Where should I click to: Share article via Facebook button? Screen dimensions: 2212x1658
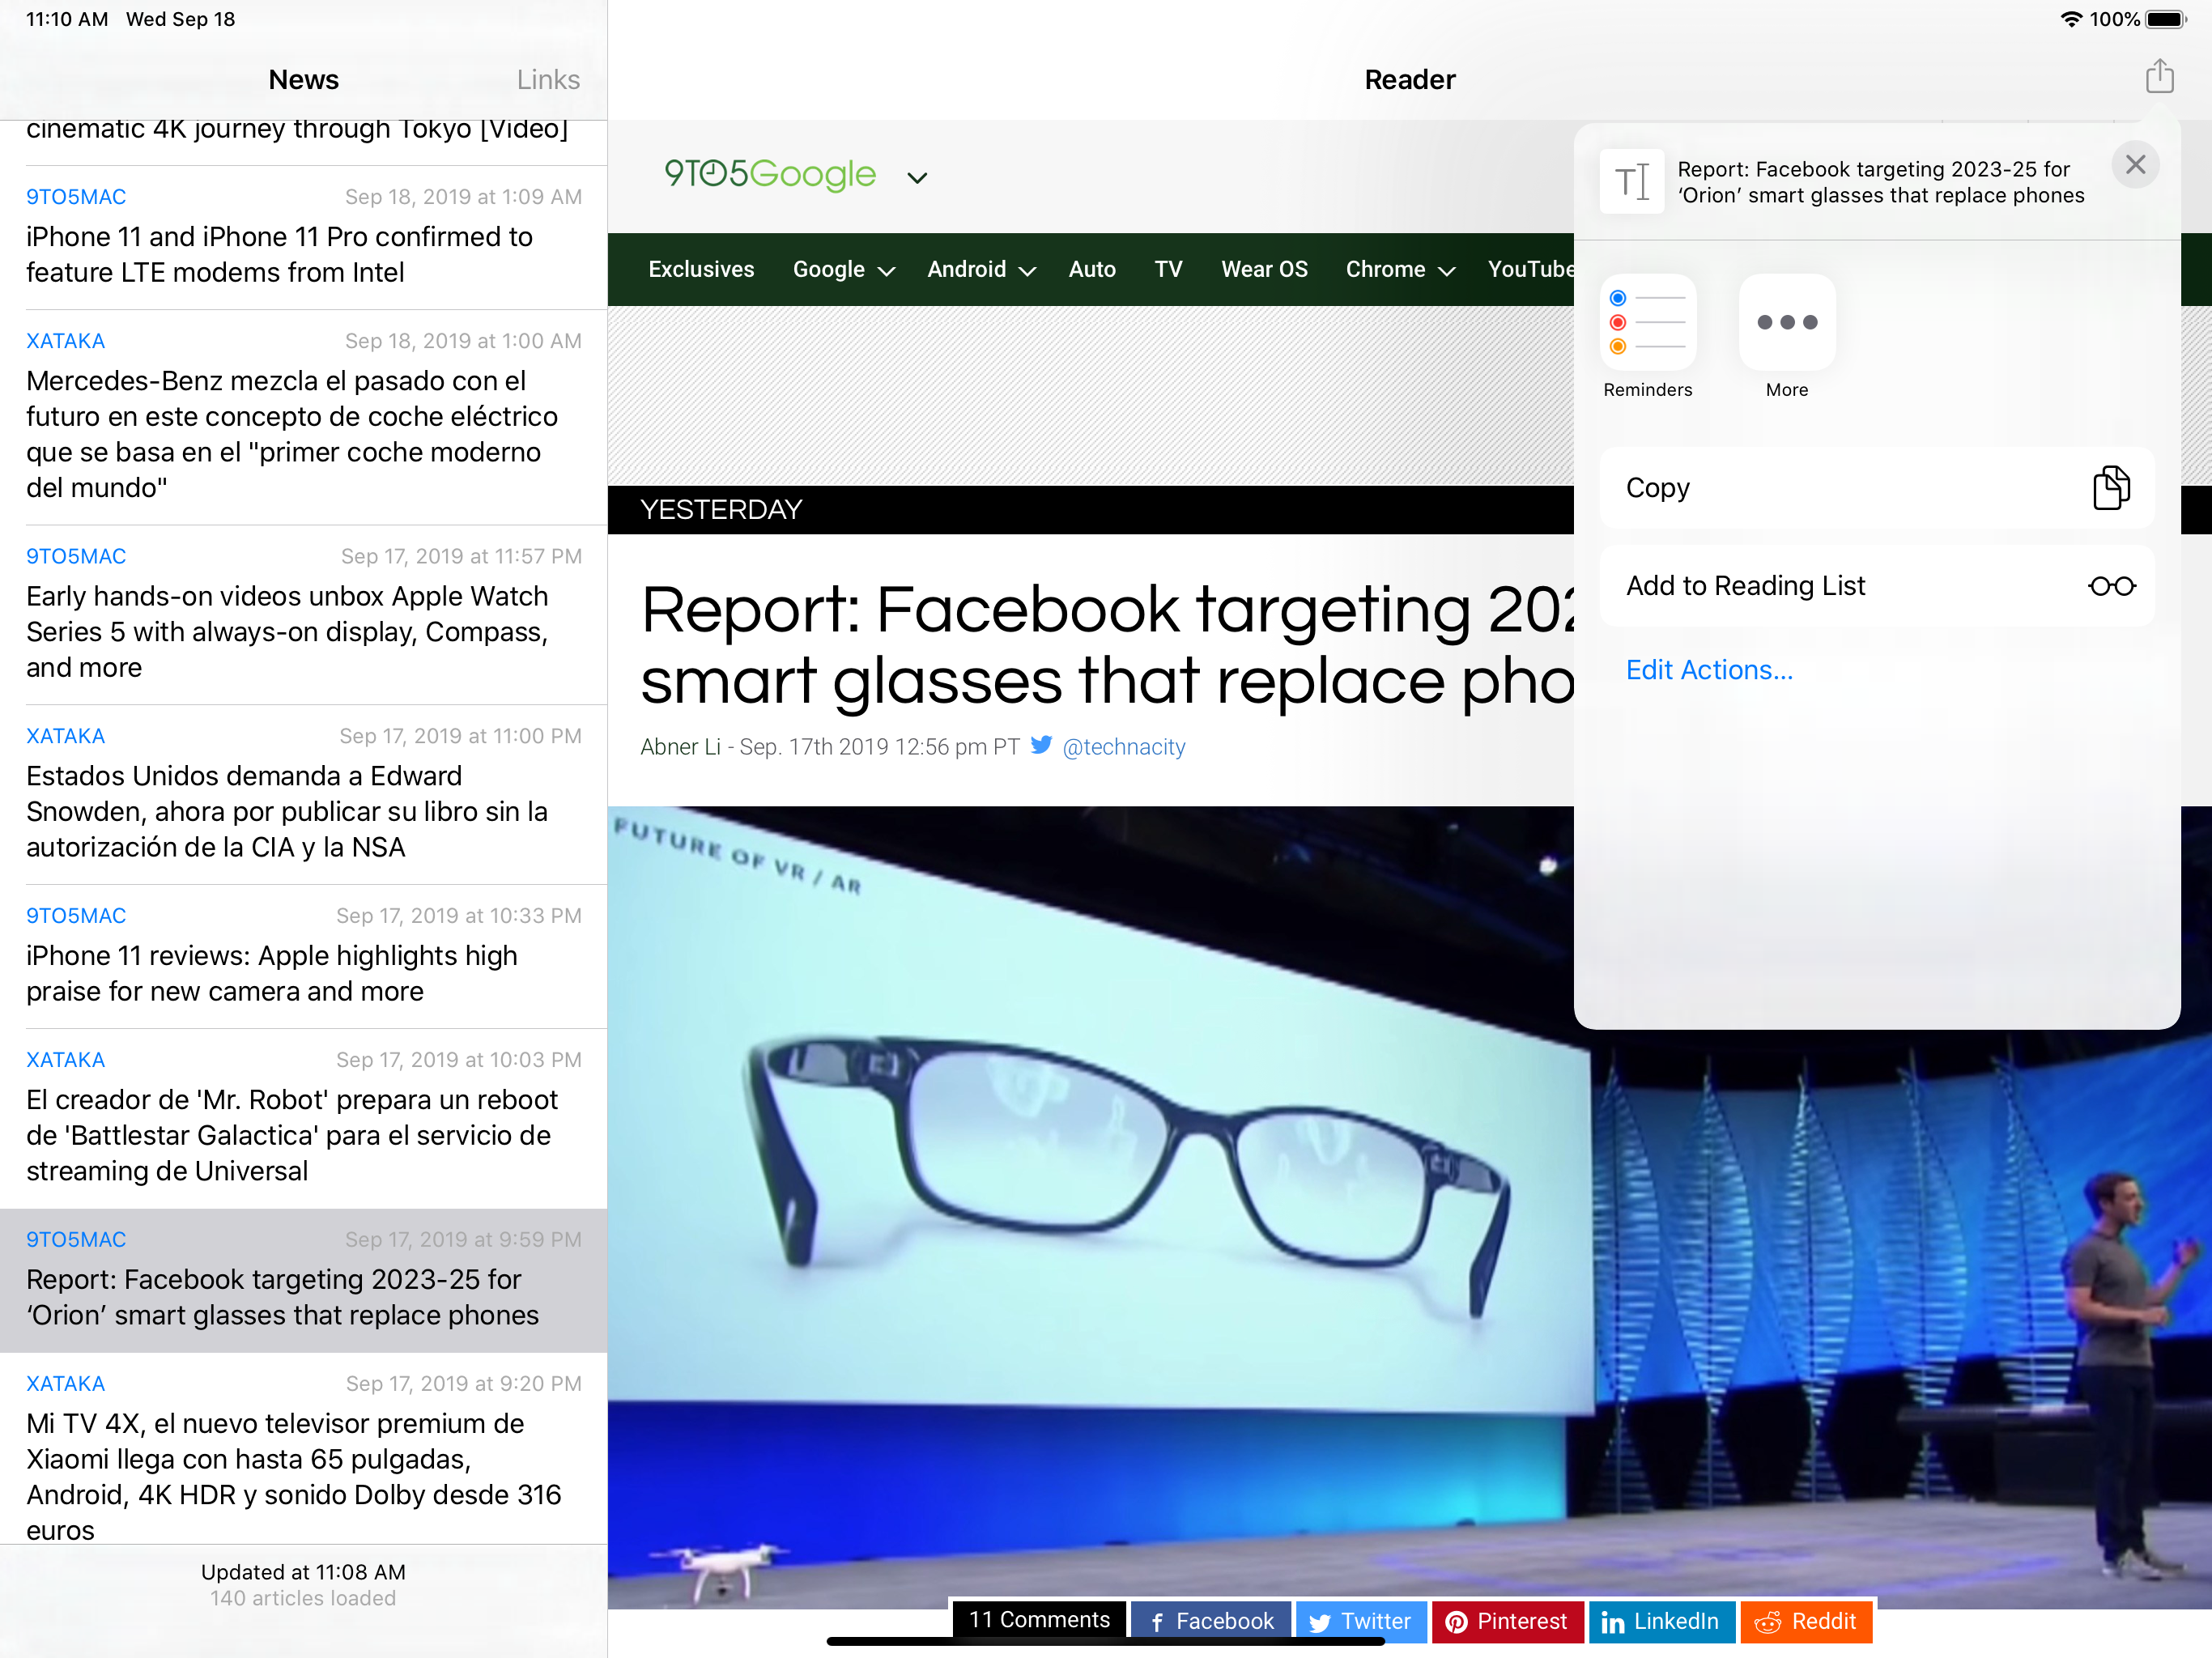1211,1621
